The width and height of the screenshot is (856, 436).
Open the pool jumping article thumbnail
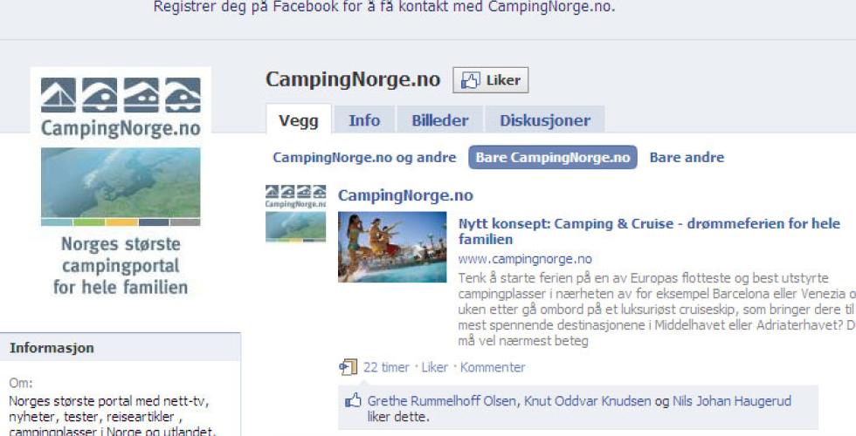[392, 247]
